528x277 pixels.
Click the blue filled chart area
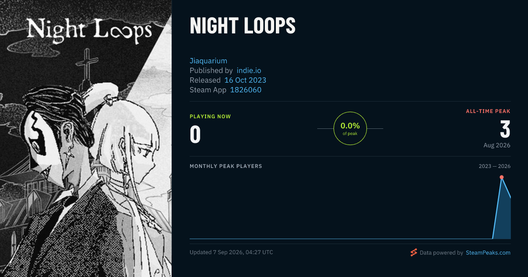[504, 215]
